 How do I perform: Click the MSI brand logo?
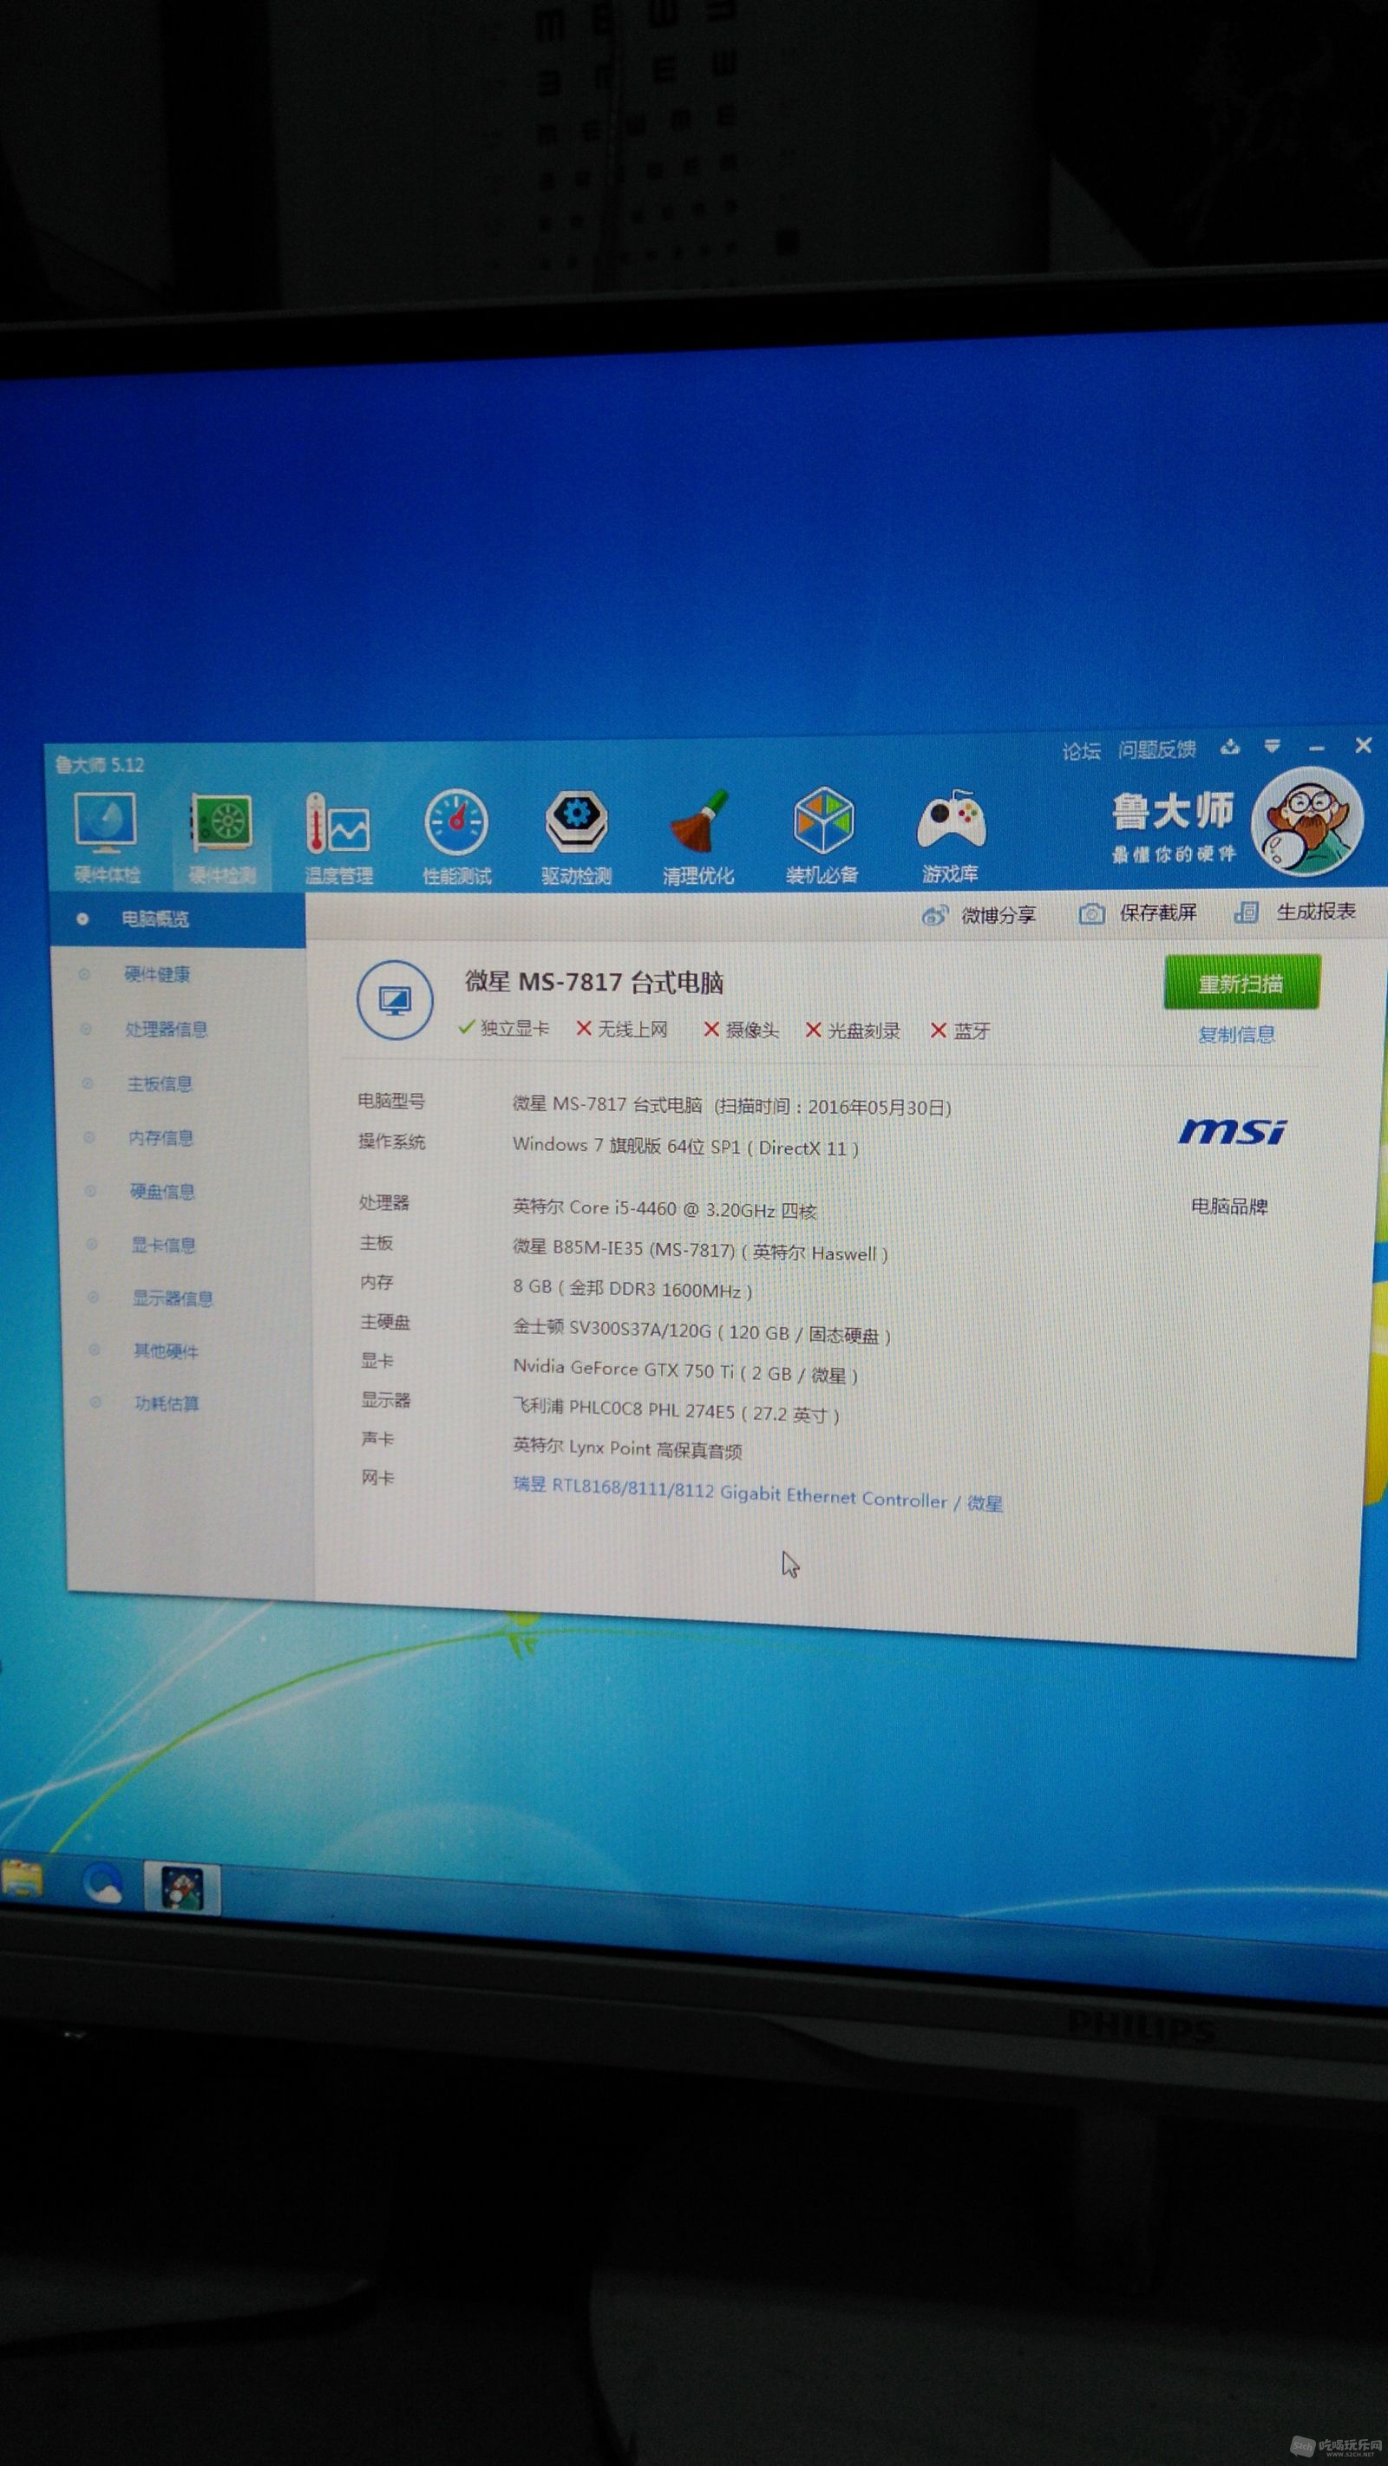1232,1132
